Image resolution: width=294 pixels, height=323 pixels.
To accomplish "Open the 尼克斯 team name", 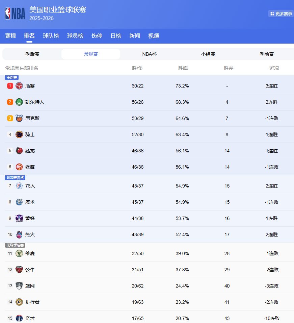I will pyautogui.click(x=32, y=118).
